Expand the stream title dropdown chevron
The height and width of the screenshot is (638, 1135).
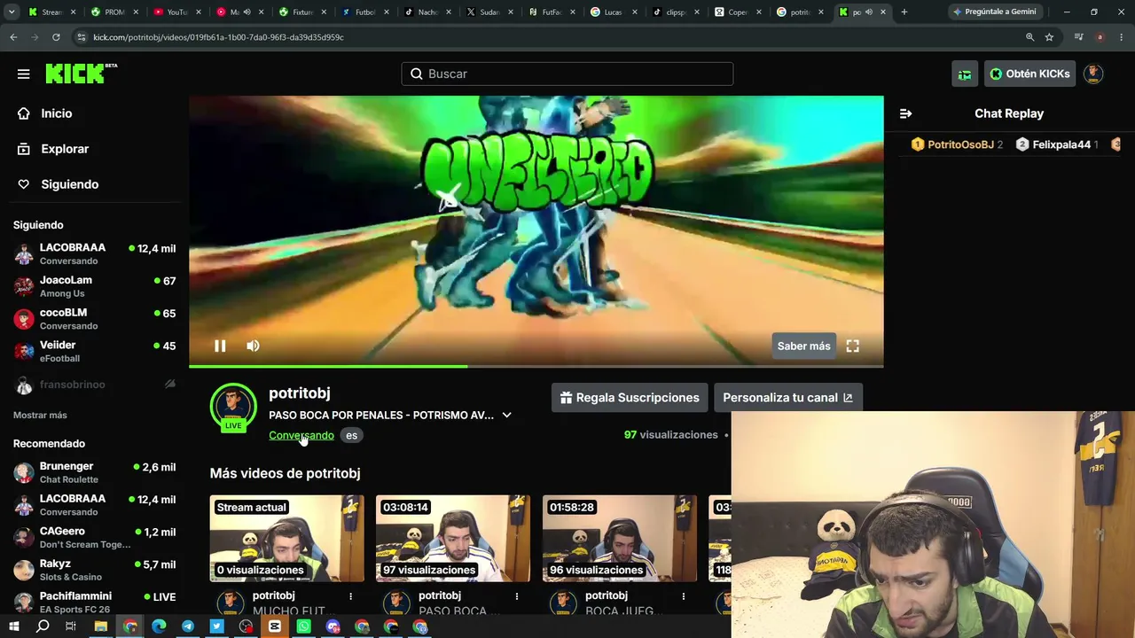506,415
